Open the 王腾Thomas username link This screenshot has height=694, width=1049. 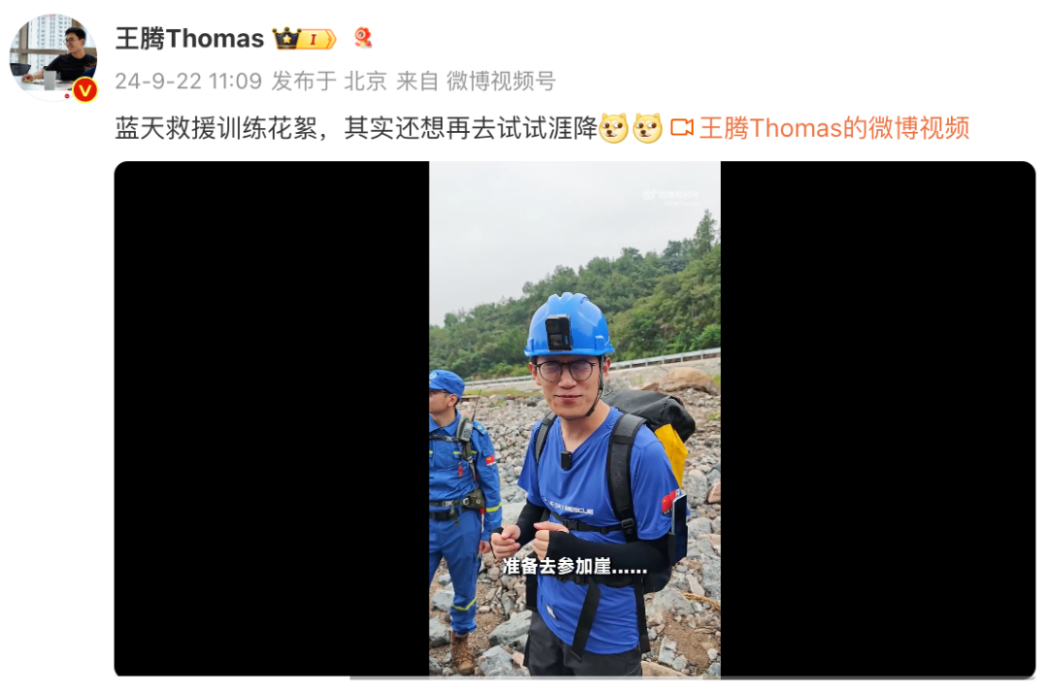(x=189, y=39)
